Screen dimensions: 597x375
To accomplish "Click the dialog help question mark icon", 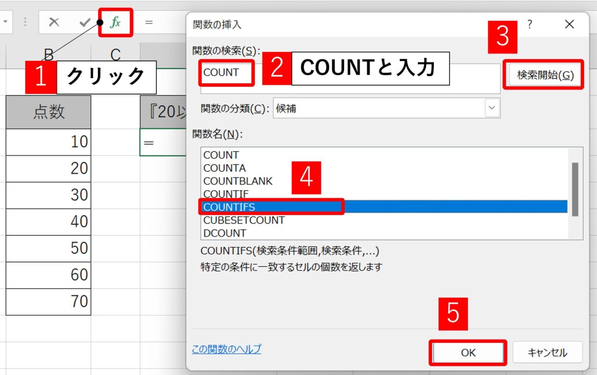I will (x=530, y=25).
